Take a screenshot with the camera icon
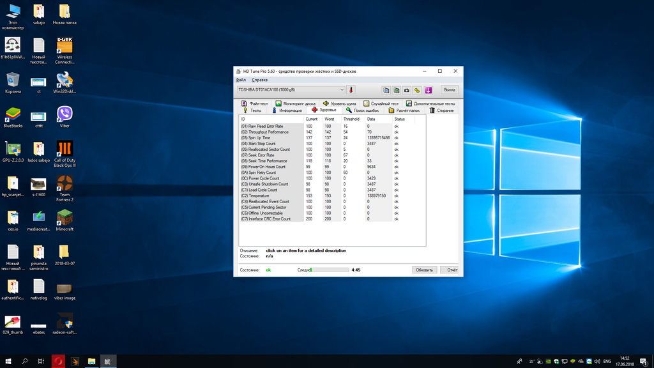The height and width of the screenshot is (368, 654). 407,90
